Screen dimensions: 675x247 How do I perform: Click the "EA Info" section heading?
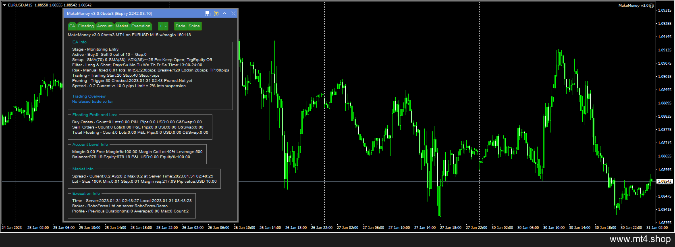point(79,42)
